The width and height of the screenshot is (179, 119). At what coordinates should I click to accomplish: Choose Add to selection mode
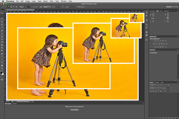click(11, 7)
